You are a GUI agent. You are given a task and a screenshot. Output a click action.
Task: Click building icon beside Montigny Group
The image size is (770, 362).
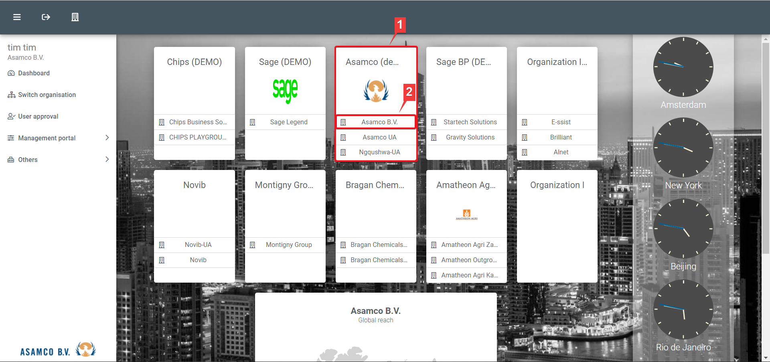coord(252,245)
